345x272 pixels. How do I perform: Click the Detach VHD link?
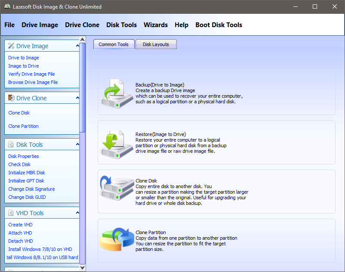click(x=21, y=241)
